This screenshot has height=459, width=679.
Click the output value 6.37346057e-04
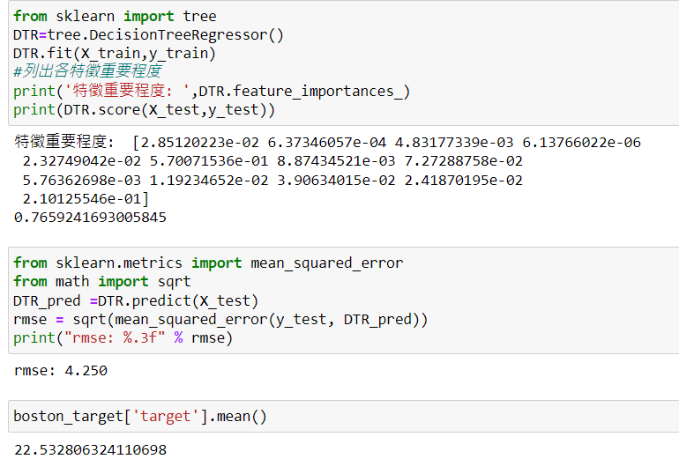click(327, 143)
